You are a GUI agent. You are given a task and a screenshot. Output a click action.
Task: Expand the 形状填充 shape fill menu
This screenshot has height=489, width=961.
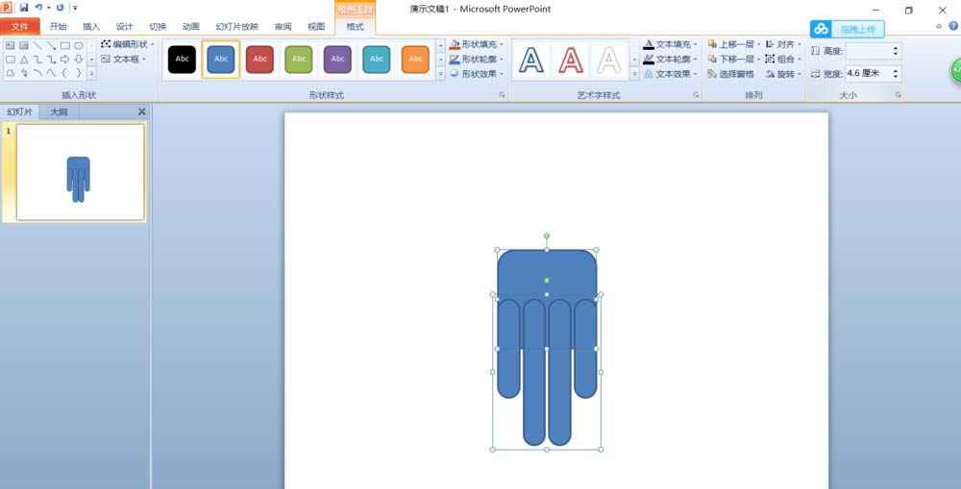click(475, 44)
